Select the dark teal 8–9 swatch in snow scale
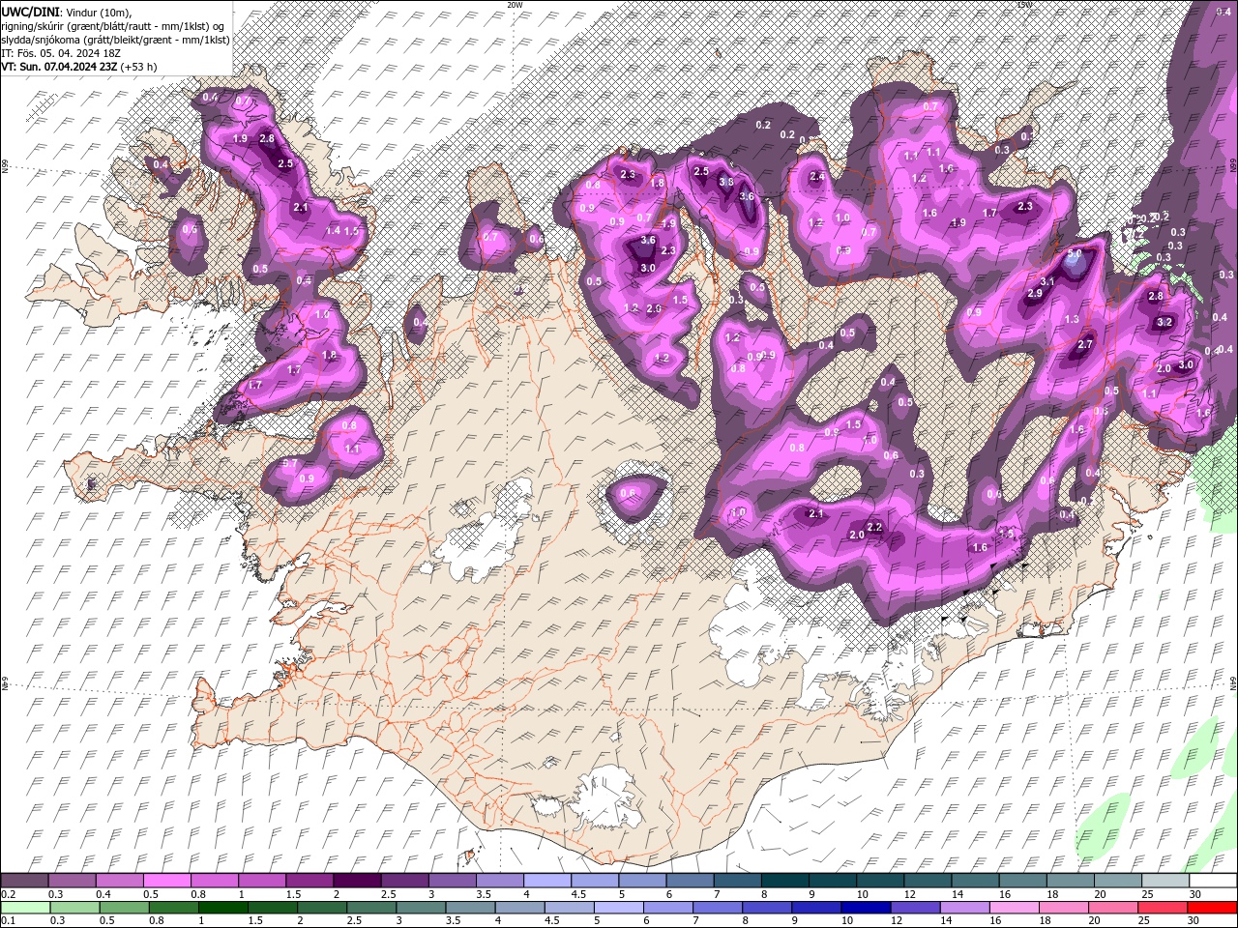1238x928 pixels. point(785,882)
